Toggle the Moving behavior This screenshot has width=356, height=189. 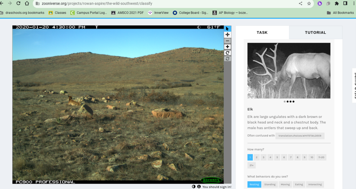pyautogui.click(x=285, y=185)
